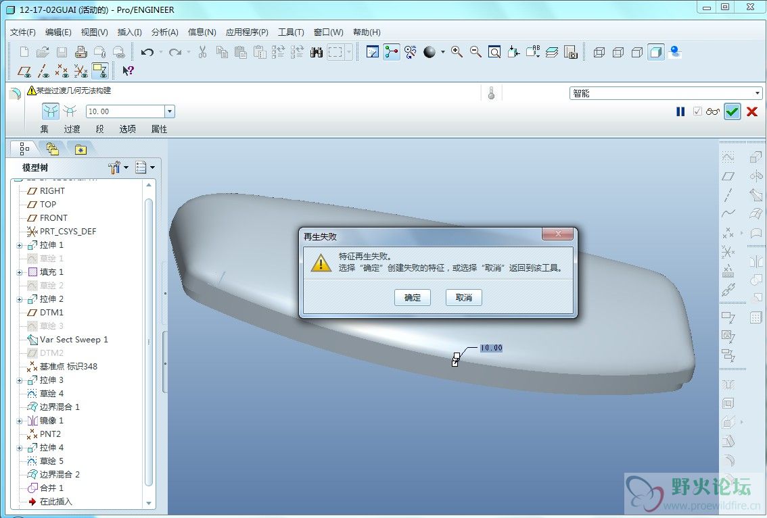Image resolution: width=767 pixels, height=518 pixels.
Task: Click the model tree settings hammer icon
Action: 114,167
